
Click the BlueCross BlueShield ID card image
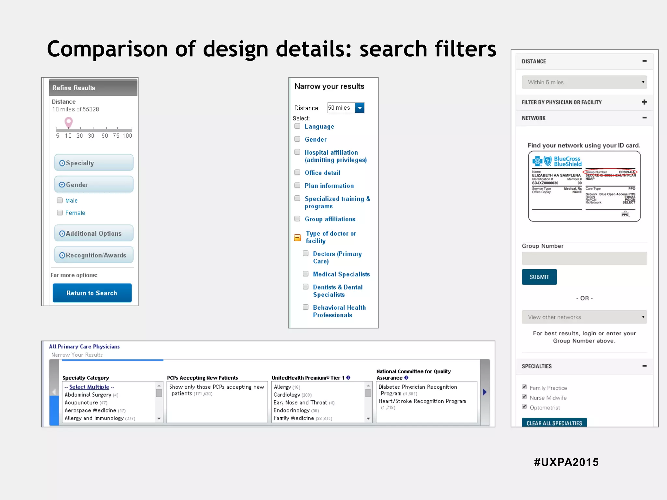[584, 186]
